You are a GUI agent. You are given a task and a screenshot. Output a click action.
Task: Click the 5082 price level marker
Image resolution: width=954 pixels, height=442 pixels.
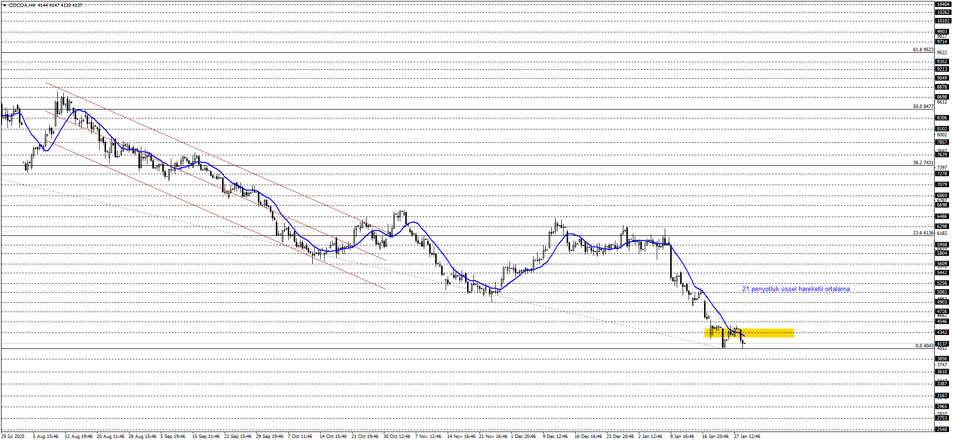[x=942, y=292]
